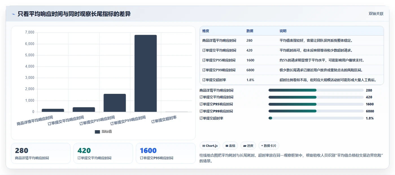Screen dimensions: 395x175
Task: Click the lightning icon beside the title
Action: click(13, 14)
